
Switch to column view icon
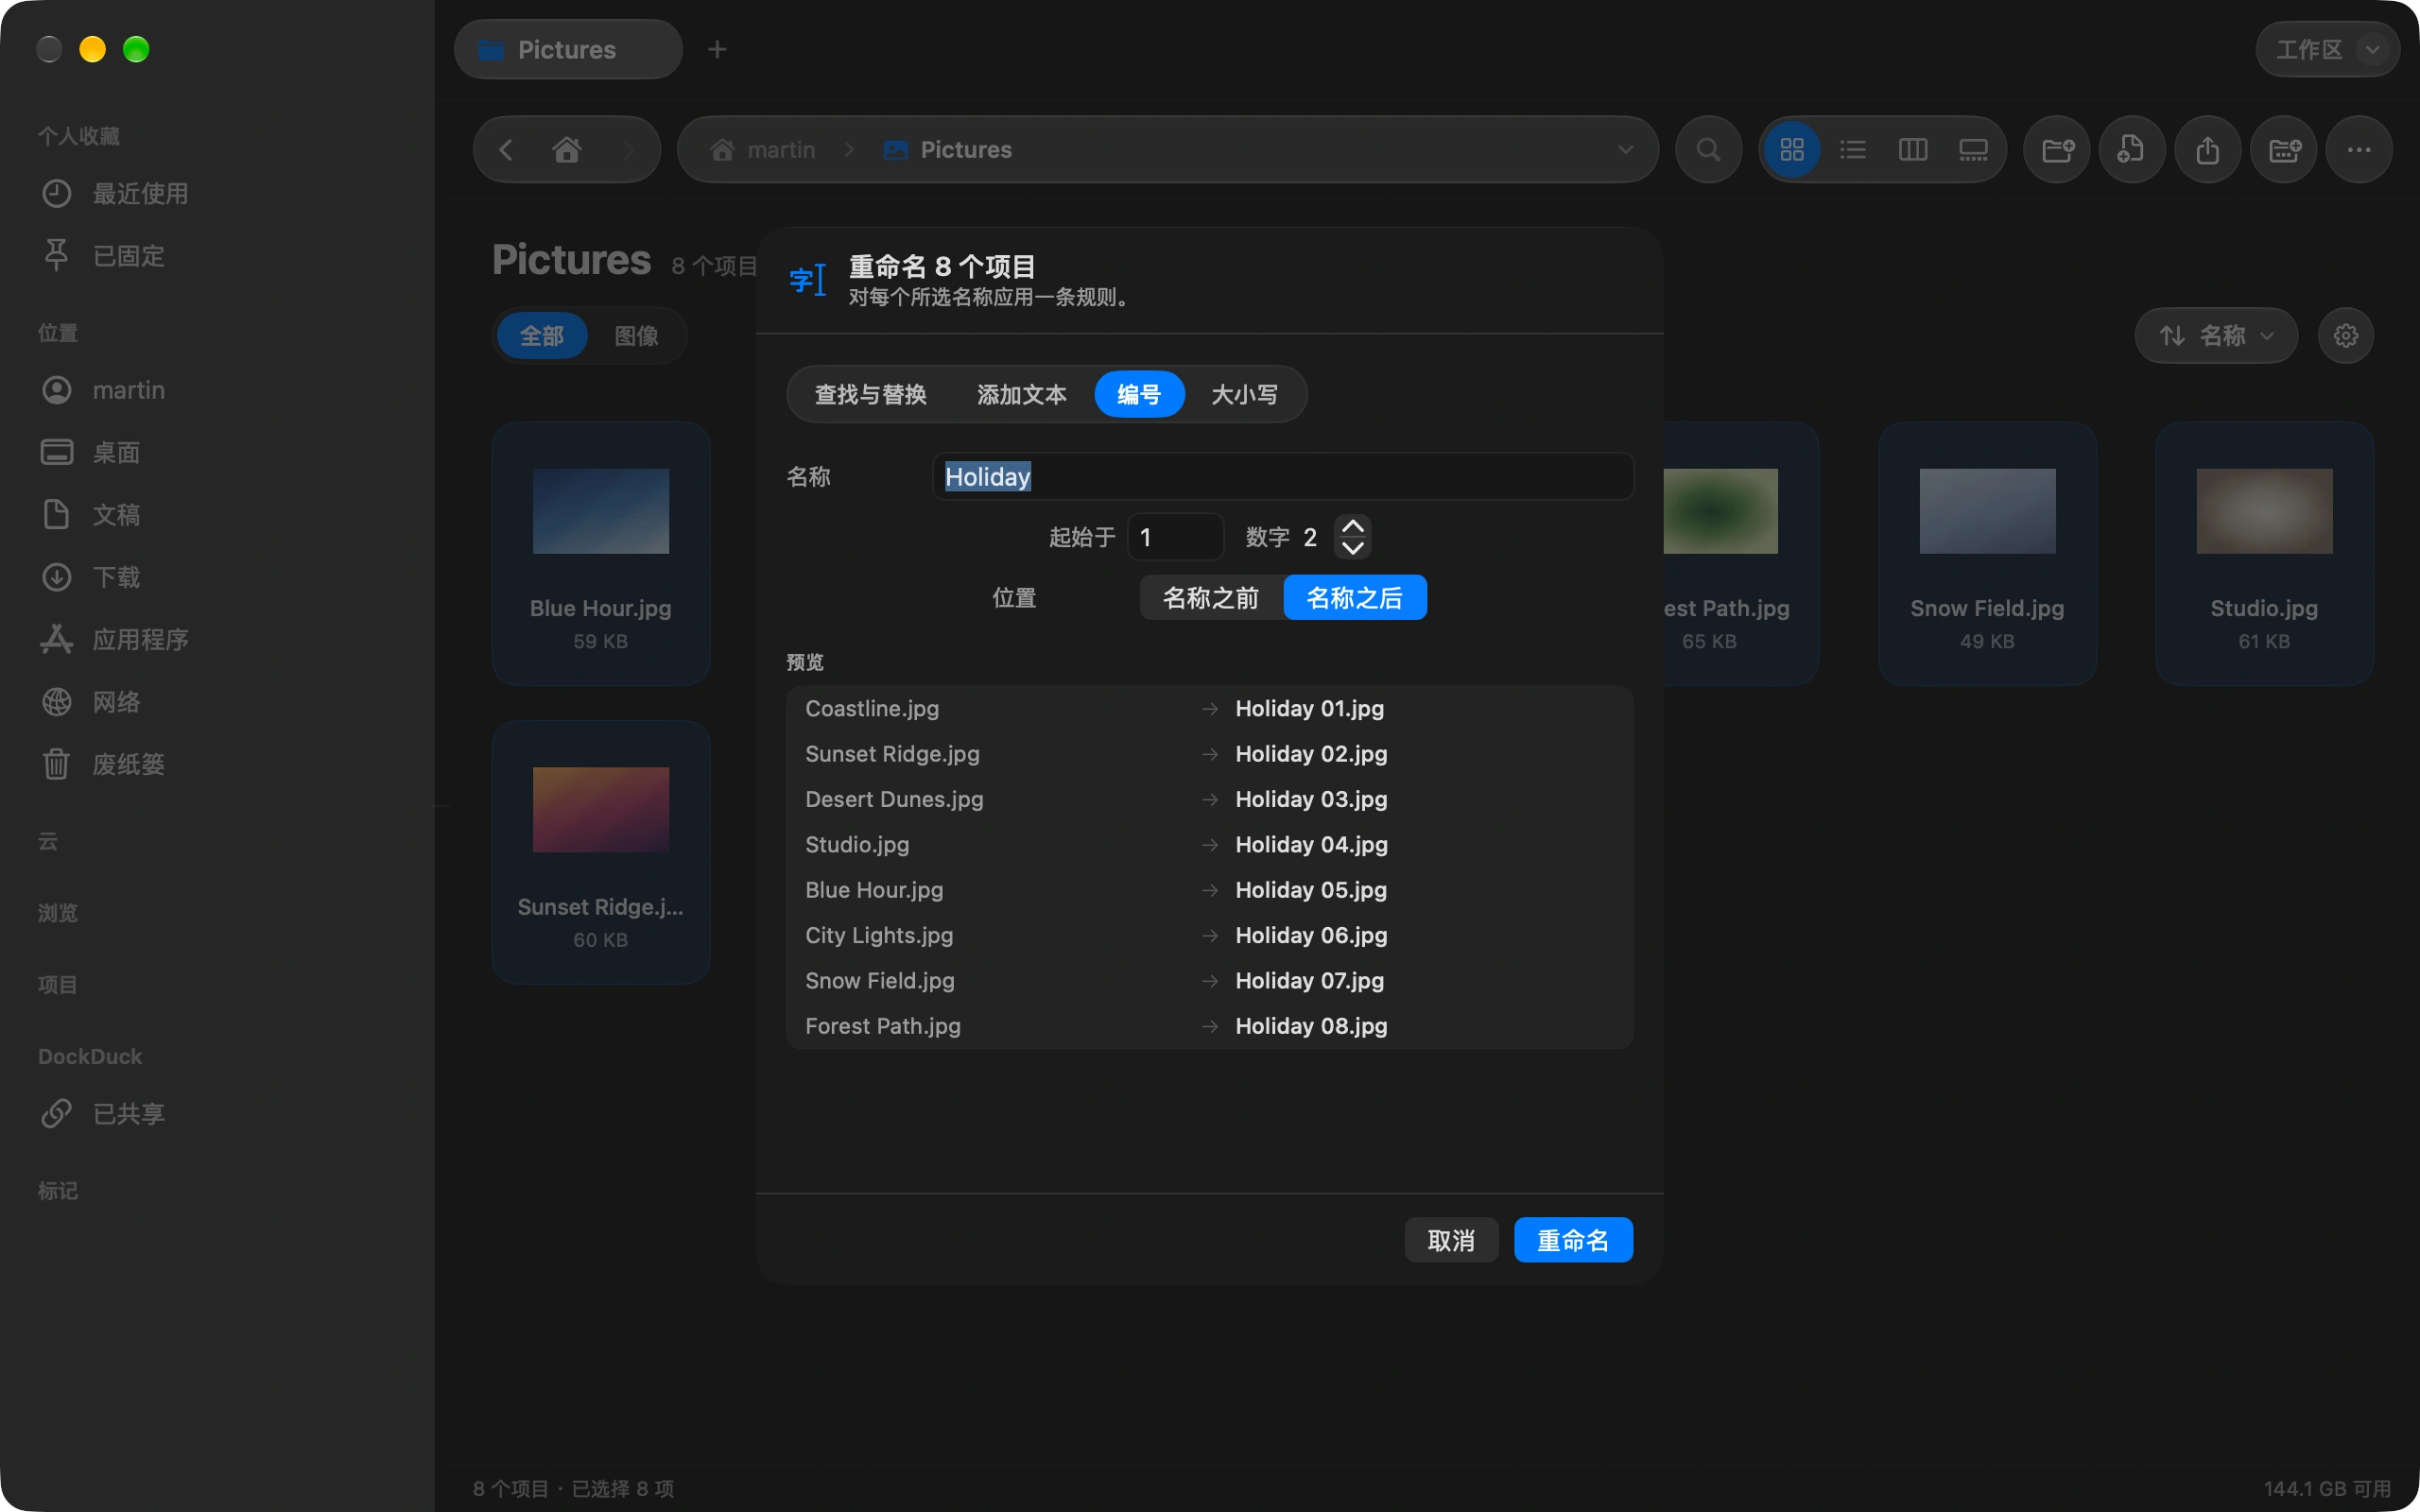point(1912,150)
